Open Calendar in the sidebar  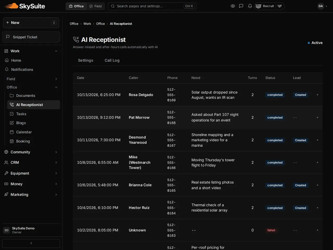(34, 132)
